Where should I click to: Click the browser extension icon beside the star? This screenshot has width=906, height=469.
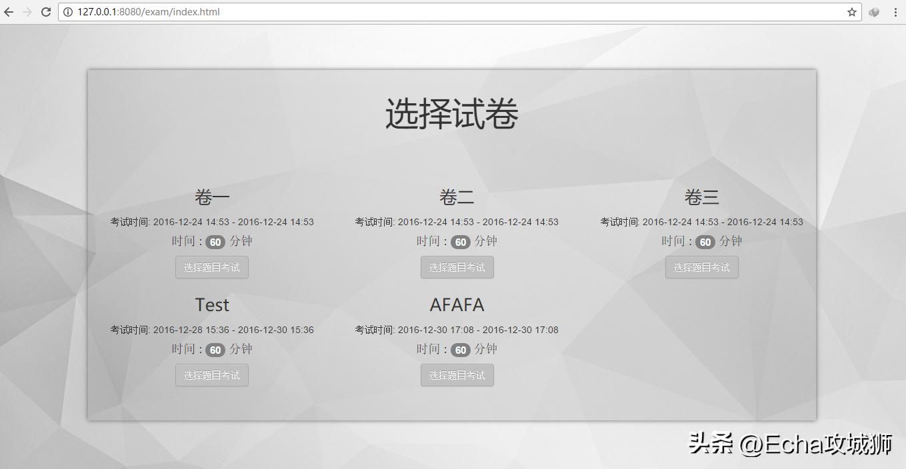point(874,11)
